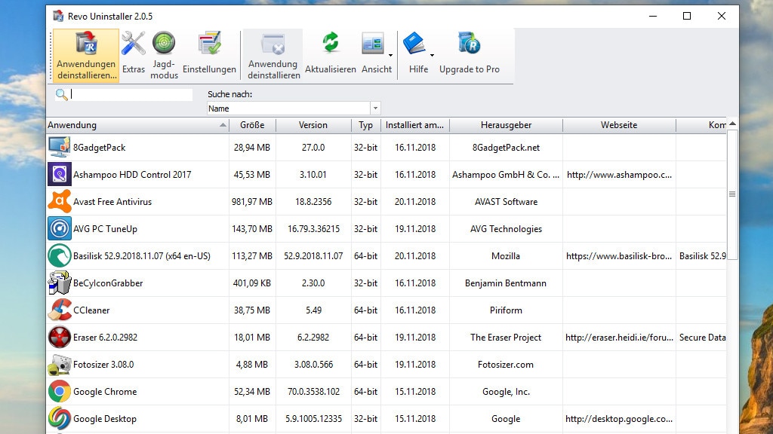Select the Google Chrome icon

pyautogui.click(x=59, y=391)
